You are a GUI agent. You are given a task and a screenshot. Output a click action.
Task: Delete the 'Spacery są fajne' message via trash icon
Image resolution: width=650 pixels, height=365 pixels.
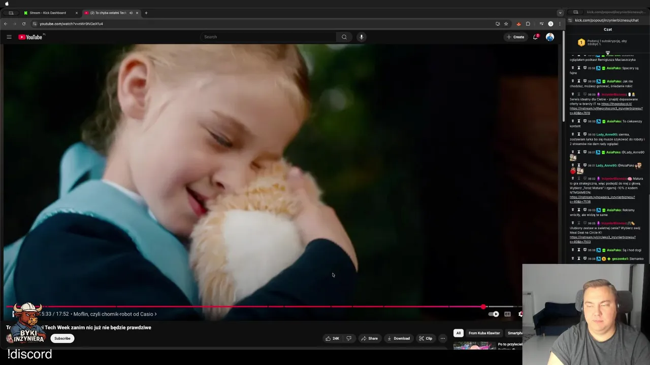[573, 68]
